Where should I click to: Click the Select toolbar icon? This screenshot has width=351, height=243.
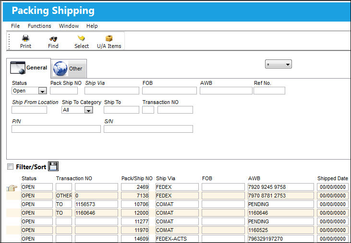pos(81,38)
